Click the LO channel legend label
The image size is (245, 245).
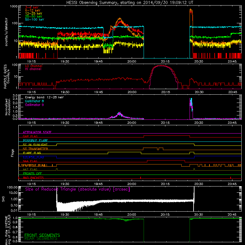point(34,66)
